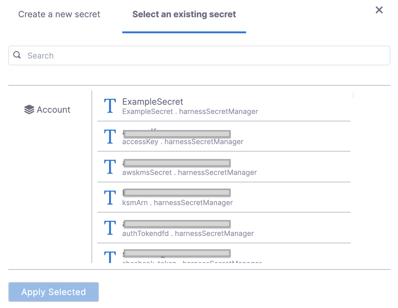Click the secret list scrollbar thumb

353,95
